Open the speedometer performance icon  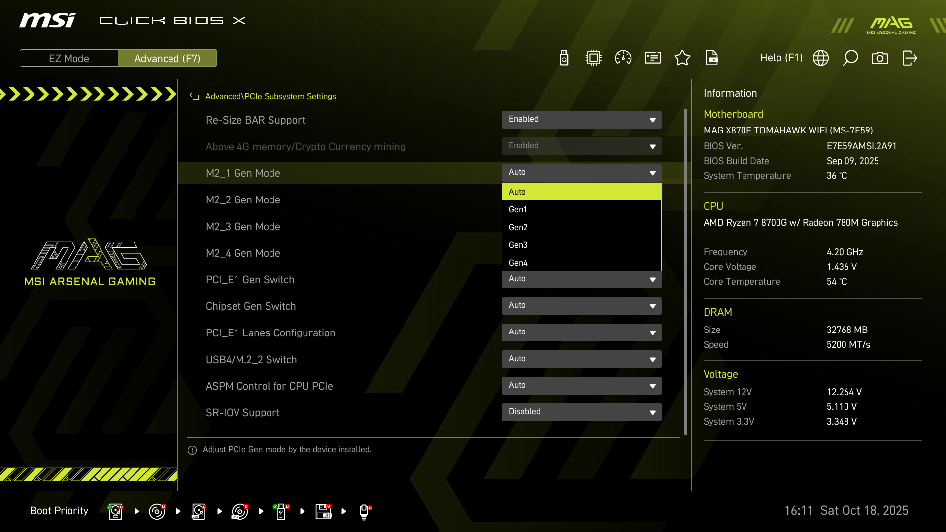[x=623, y=58]
